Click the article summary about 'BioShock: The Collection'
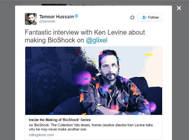Screen dimensions: 189x140 pos(91,127)
